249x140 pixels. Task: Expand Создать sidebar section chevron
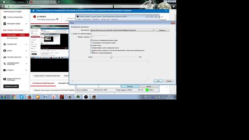(x=26, y=70)
